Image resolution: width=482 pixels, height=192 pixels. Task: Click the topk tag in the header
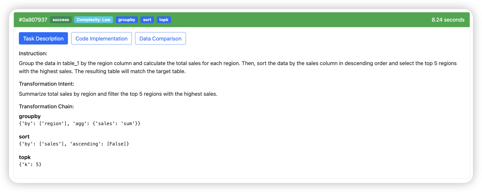164,20
